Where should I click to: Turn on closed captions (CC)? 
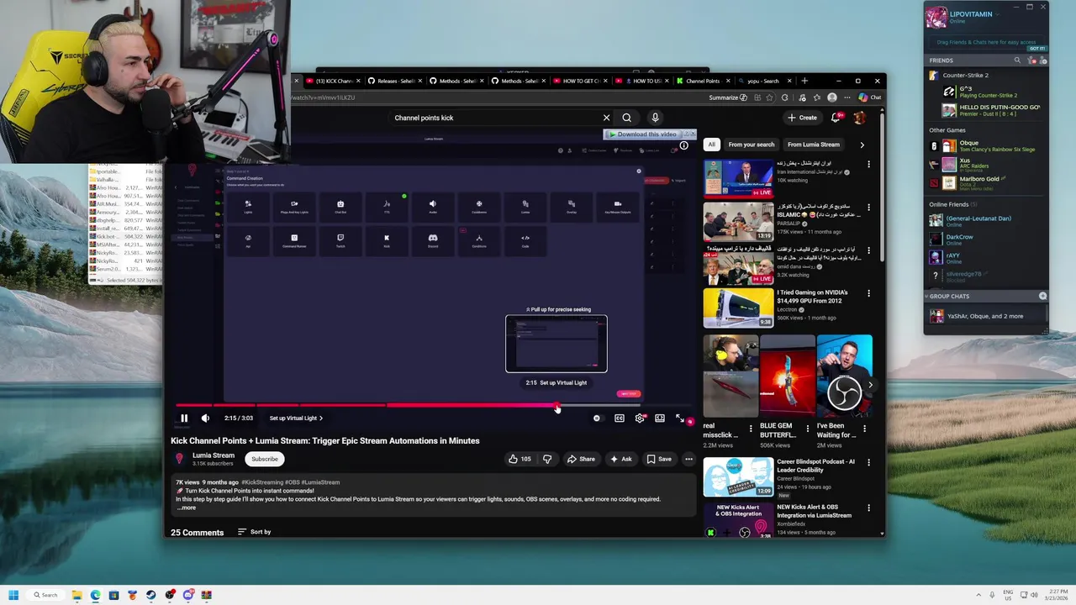click(620, 418)
